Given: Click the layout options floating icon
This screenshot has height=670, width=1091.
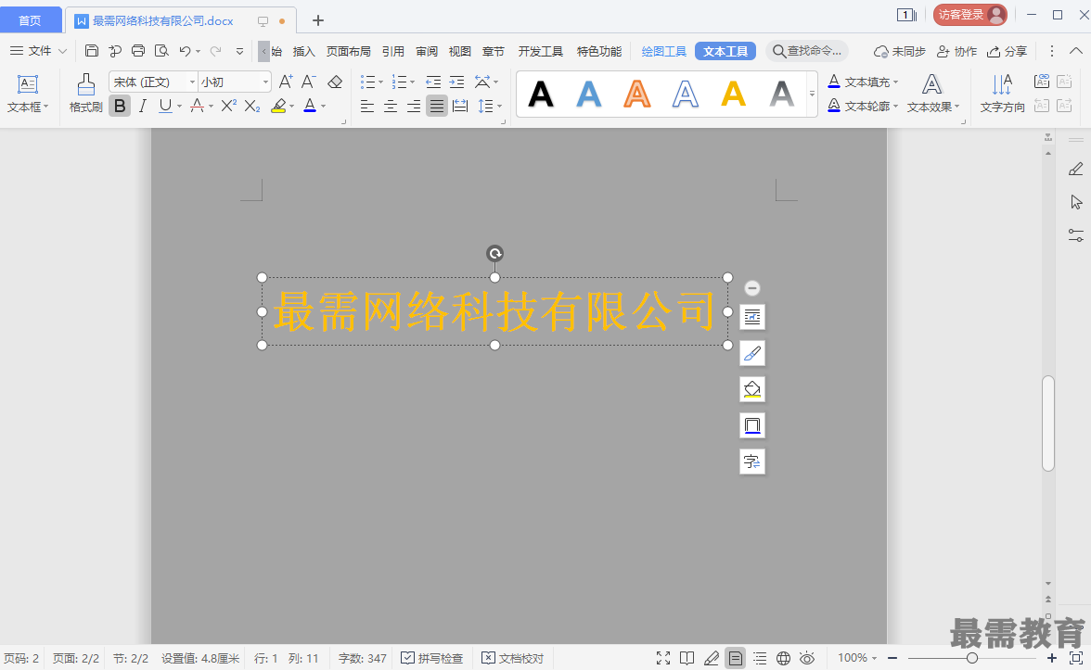Looking at the screenshot, I should click(x=752, y=317).
